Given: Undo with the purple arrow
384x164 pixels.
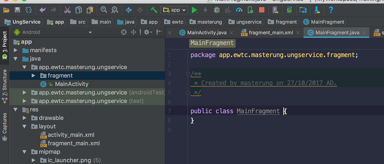Looking at the screenshot, I should [43, 10].
